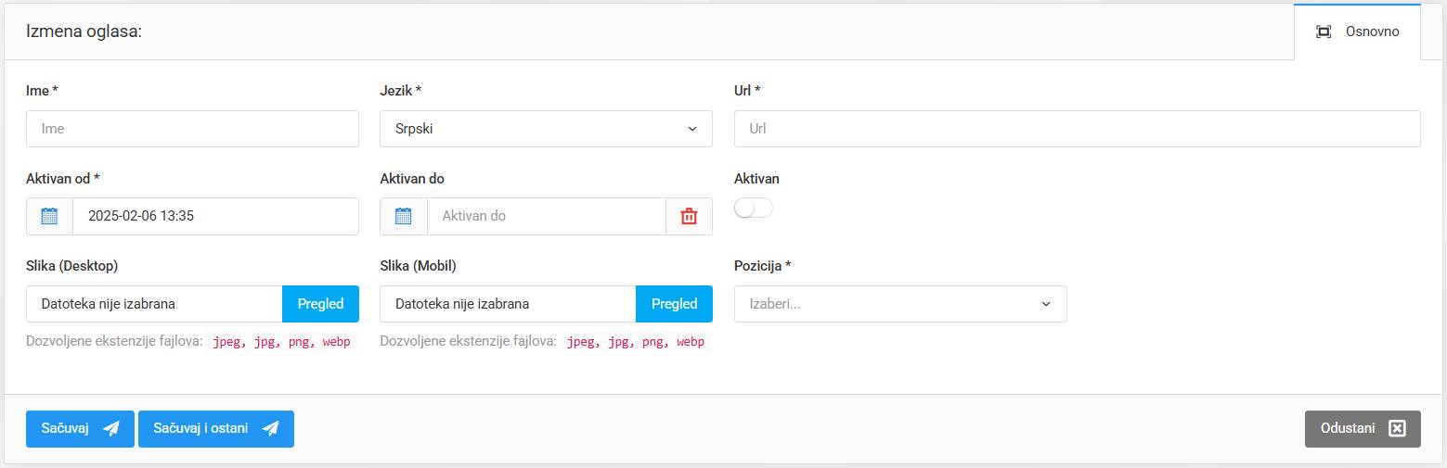Image resolution: width=1447 pixels, height=468 pixels.
Task: Click calendar icon for Aktivan do
Action: point(403,216)
